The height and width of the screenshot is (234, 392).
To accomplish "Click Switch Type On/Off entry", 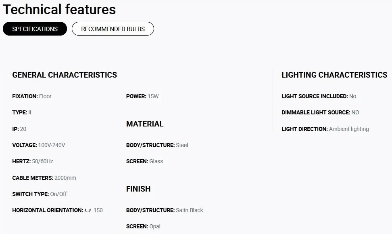I will point(40,194).
